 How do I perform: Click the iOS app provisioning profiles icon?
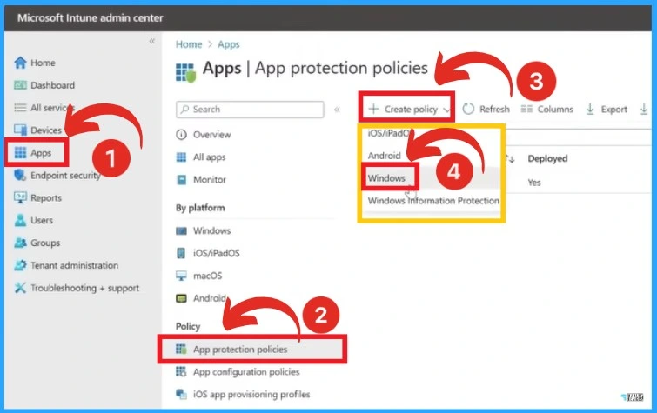(x=181, y=394)
